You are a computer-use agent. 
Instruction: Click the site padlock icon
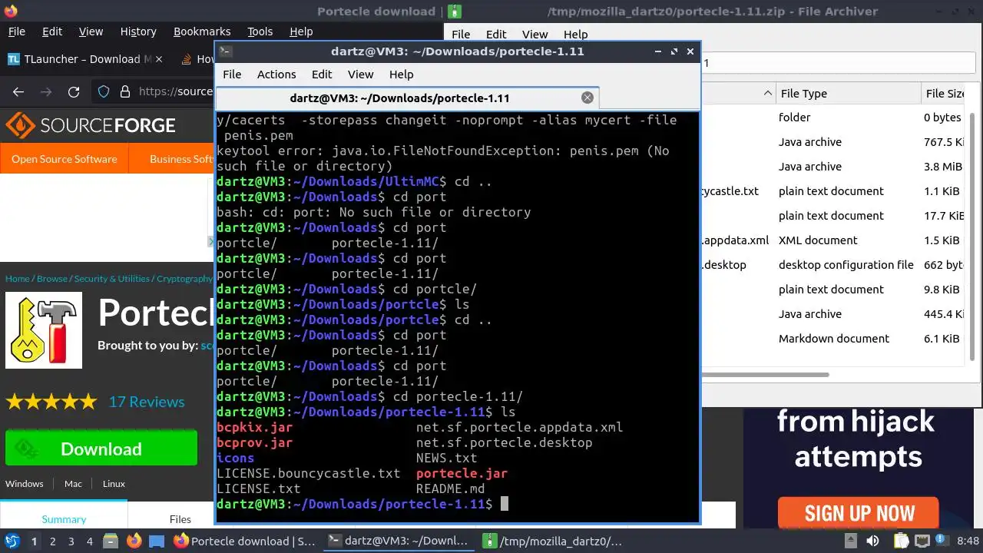tap(125, 91)
